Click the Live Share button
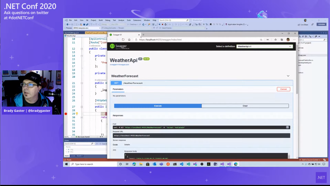Viewport: 330px width, 186px height. click(303, 25)
